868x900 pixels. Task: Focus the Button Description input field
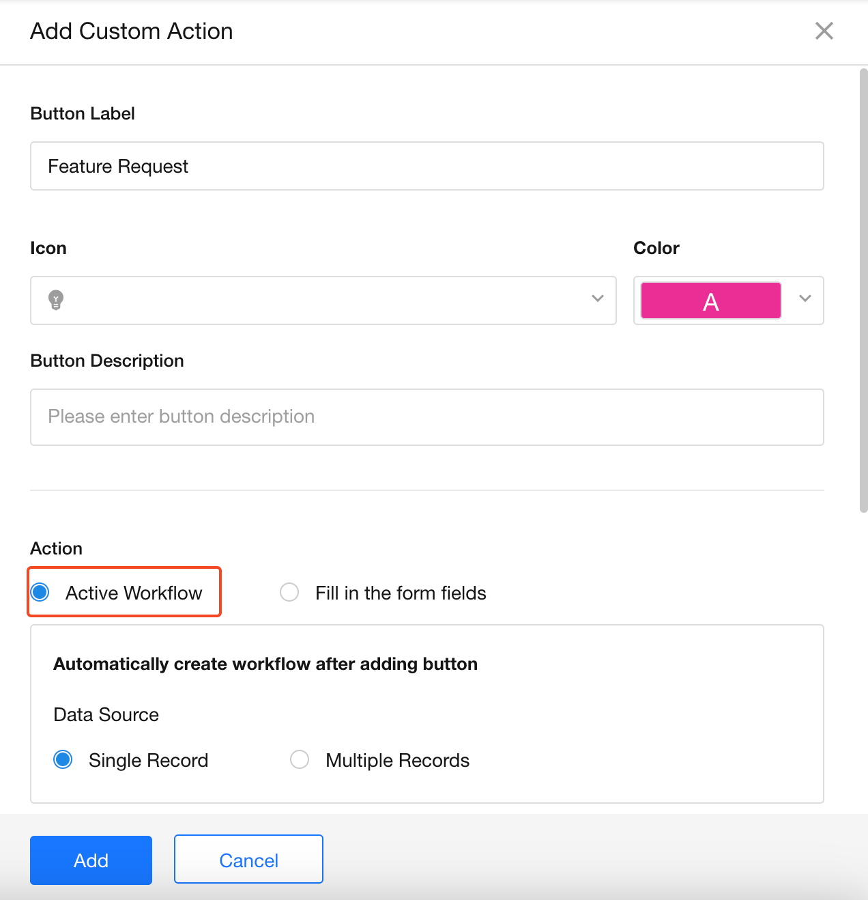[426, 417]
